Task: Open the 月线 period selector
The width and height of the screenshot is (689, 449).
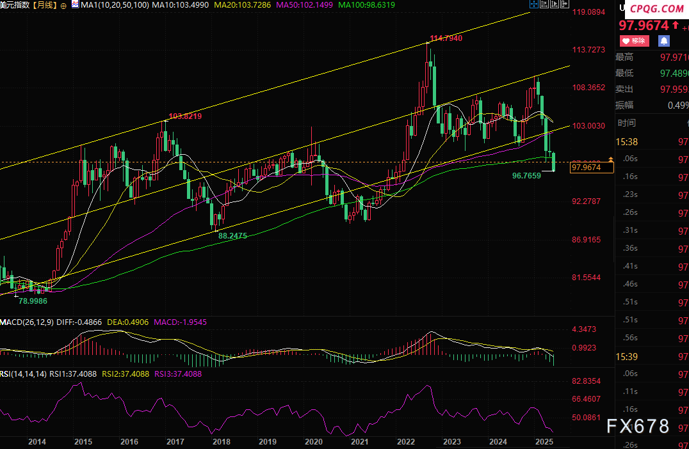Action: 45,5
